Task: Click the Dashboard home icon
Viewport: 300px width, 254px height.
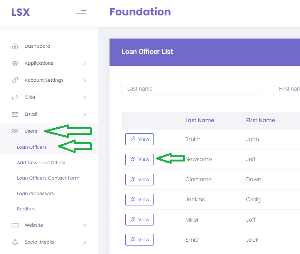Action: click(15, 46)
